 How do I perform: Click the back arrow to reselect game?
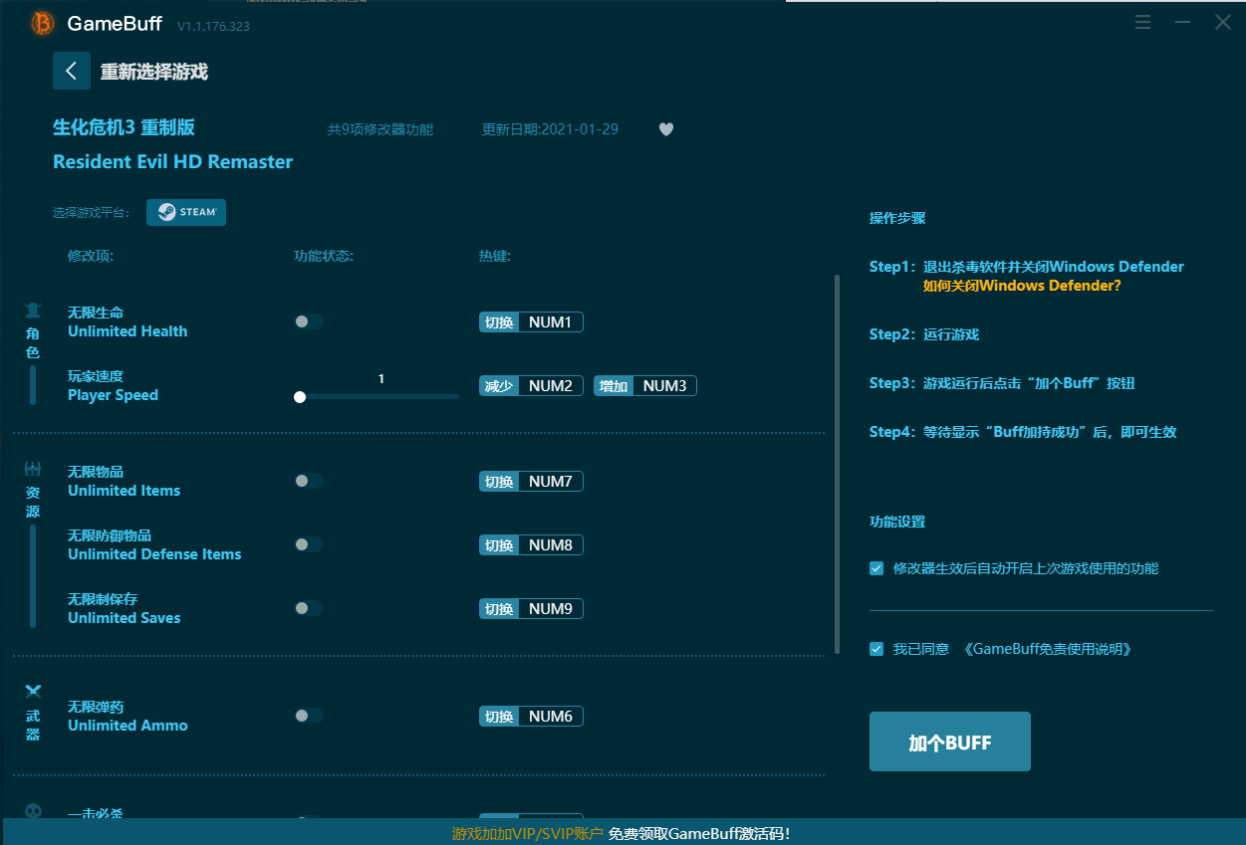coord(72,71)
